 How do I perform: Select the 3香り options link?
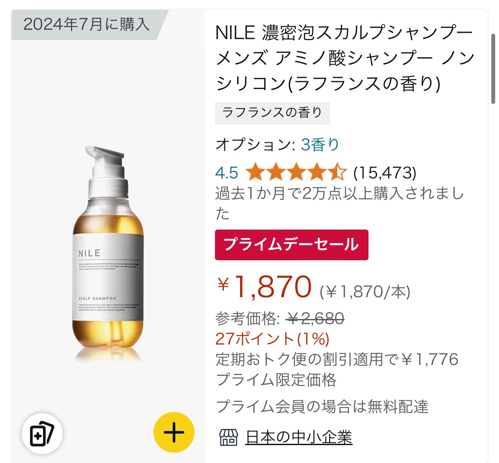[x=319, y=145]
